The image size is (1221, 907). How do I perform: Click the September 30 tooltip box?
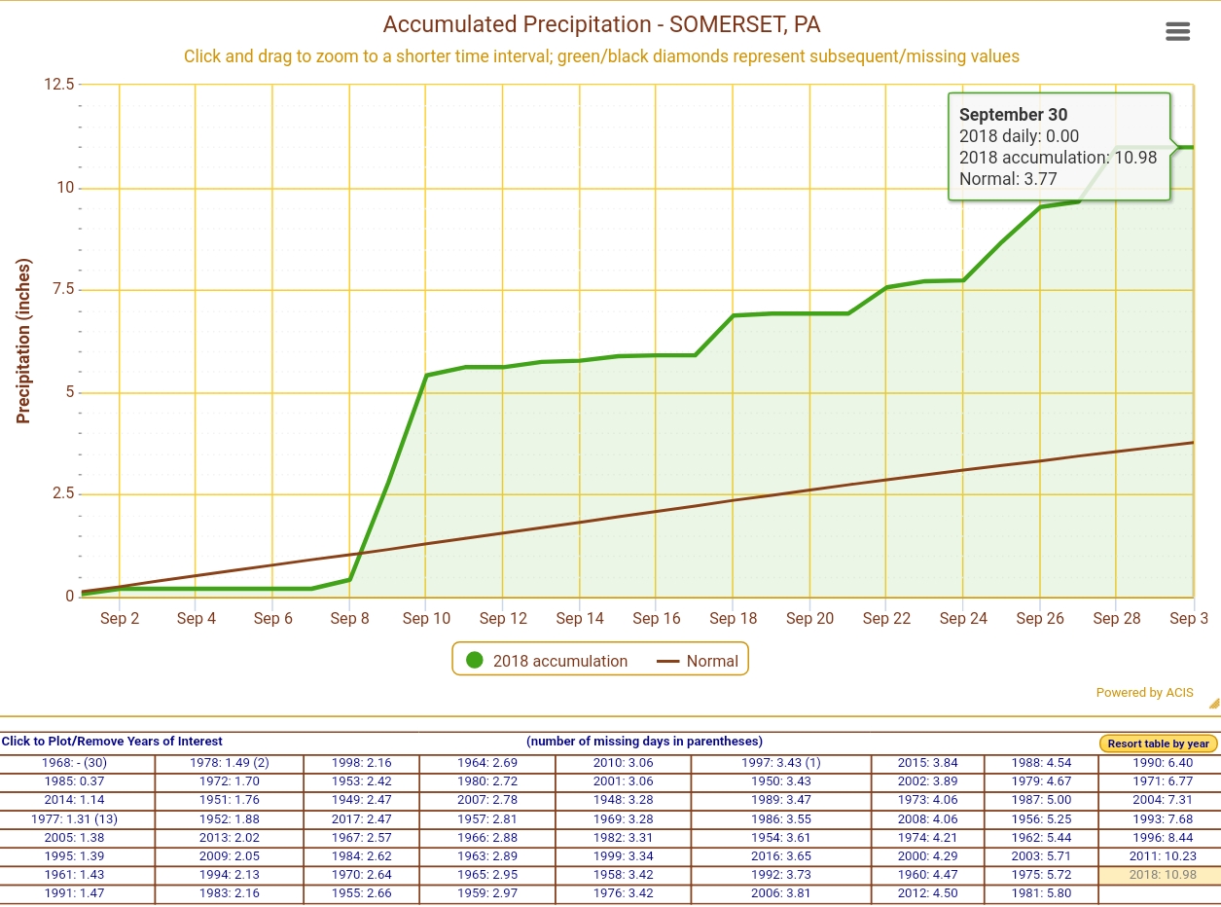click(x=1059, y=147)
